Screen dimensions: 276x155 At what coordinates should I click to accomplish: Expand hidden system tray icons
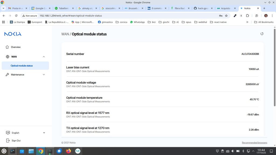(253, 151)
